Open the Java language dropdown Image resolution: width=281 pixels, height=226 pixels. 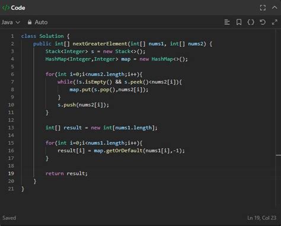click(11, 22)
